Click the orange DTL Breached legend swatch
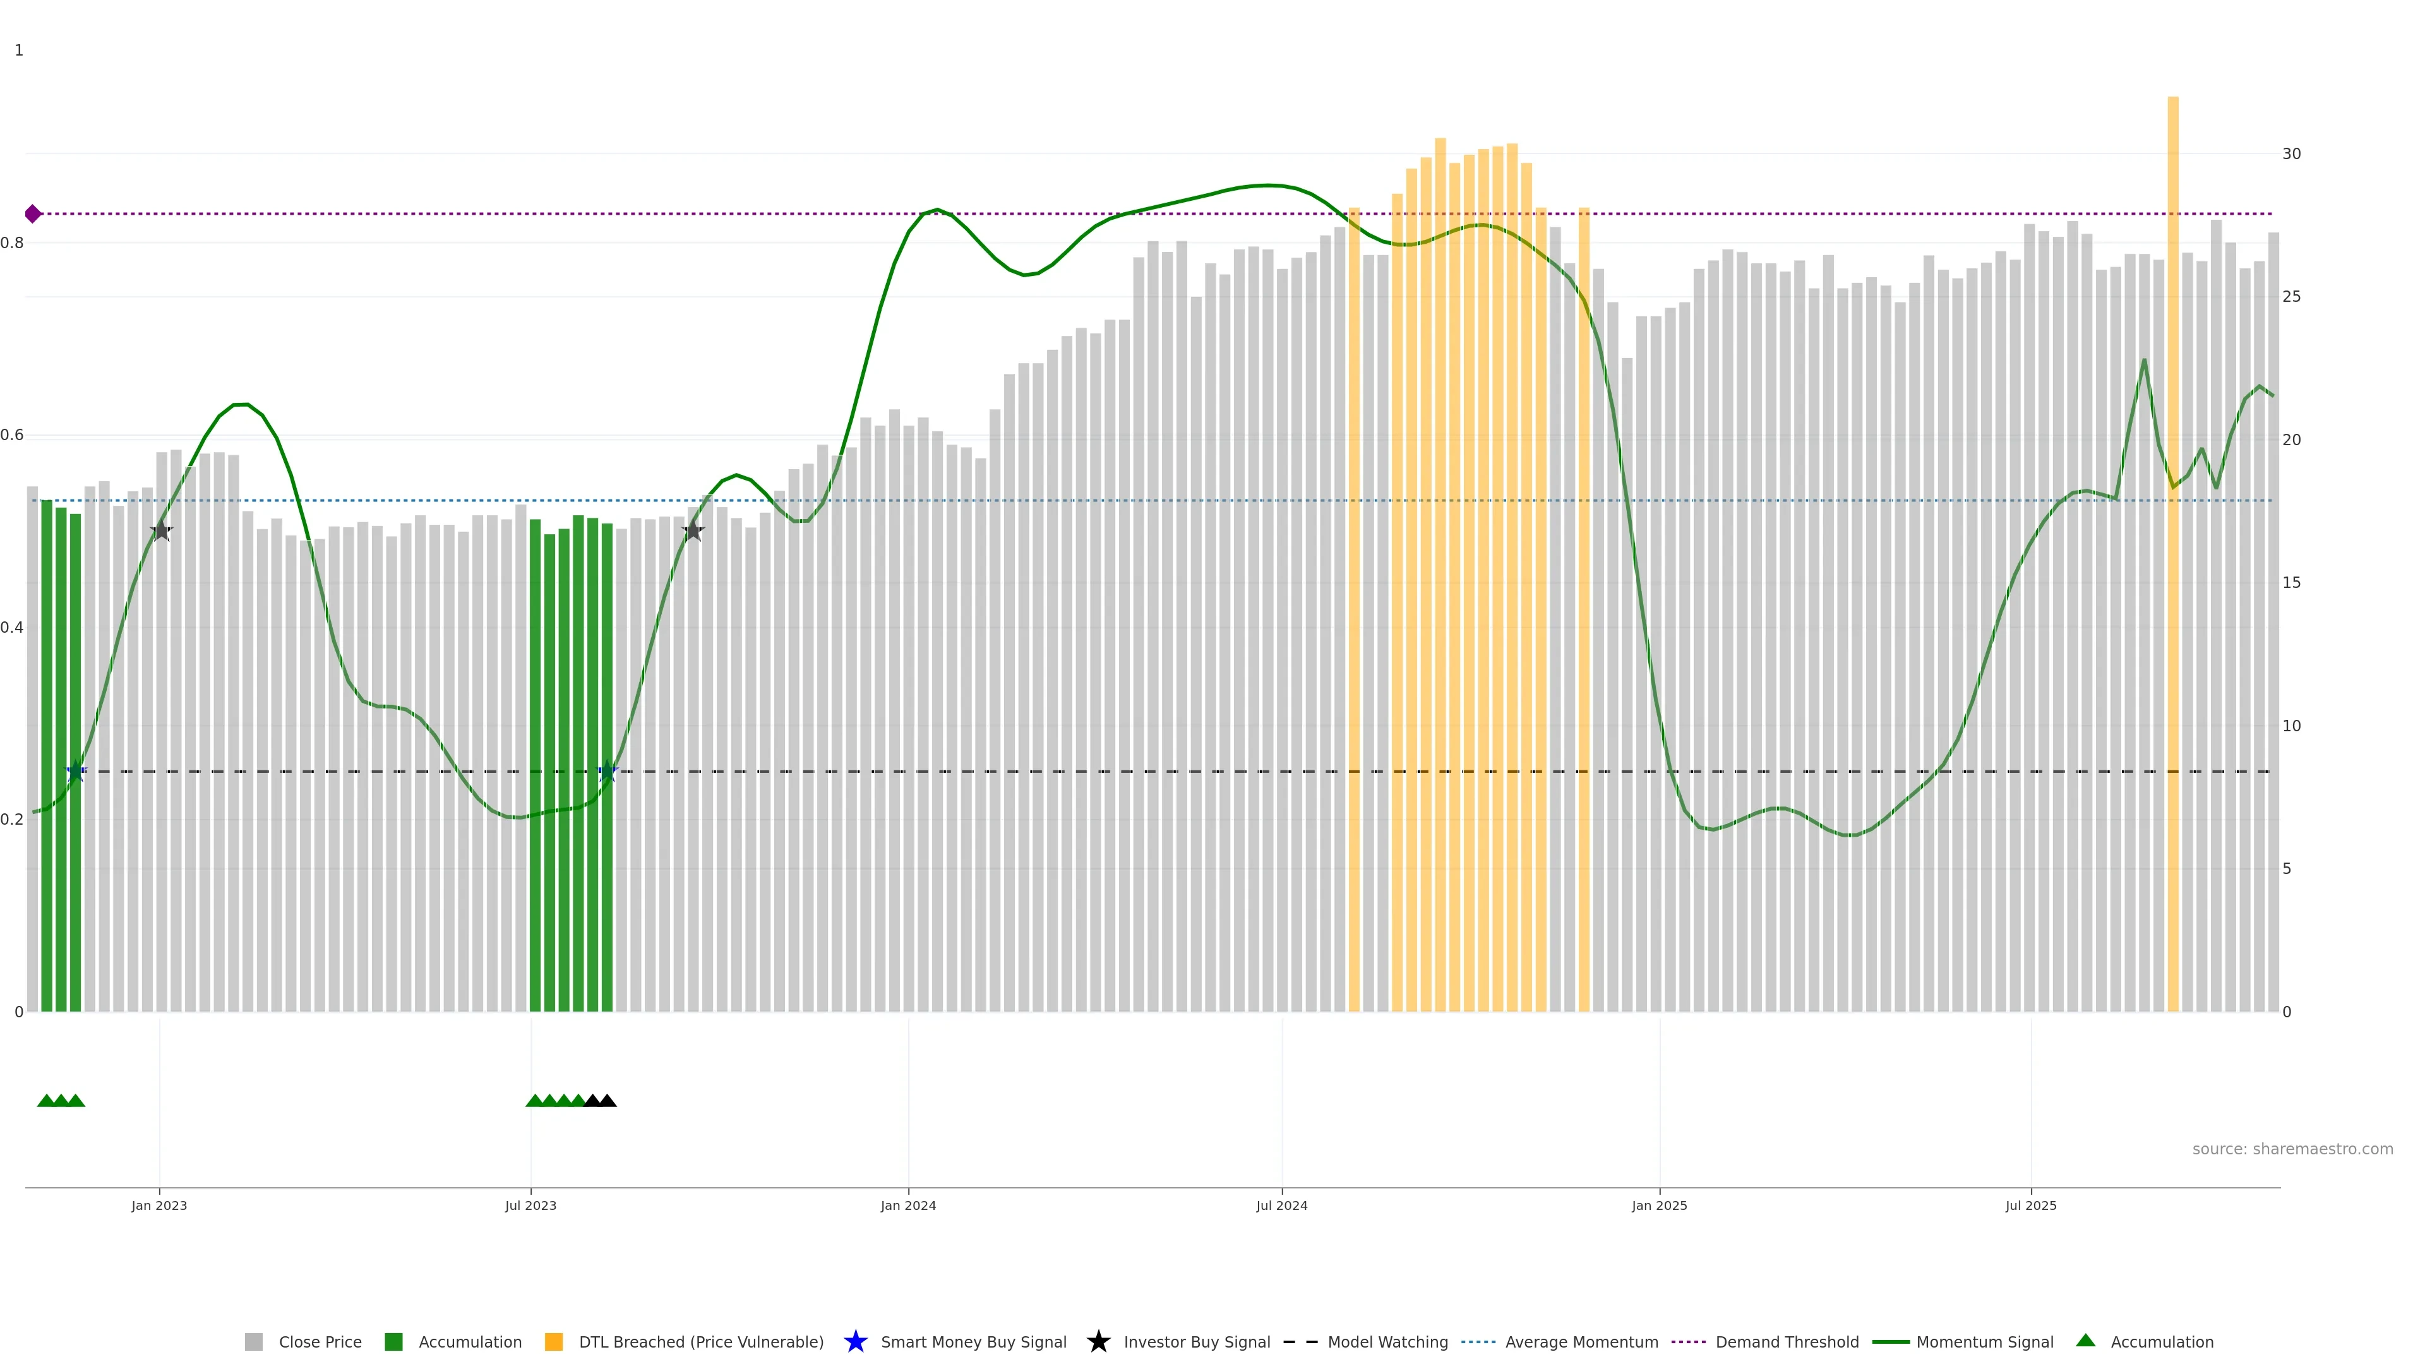This screenshot has height=1364, width=2425. (554, 1341)
